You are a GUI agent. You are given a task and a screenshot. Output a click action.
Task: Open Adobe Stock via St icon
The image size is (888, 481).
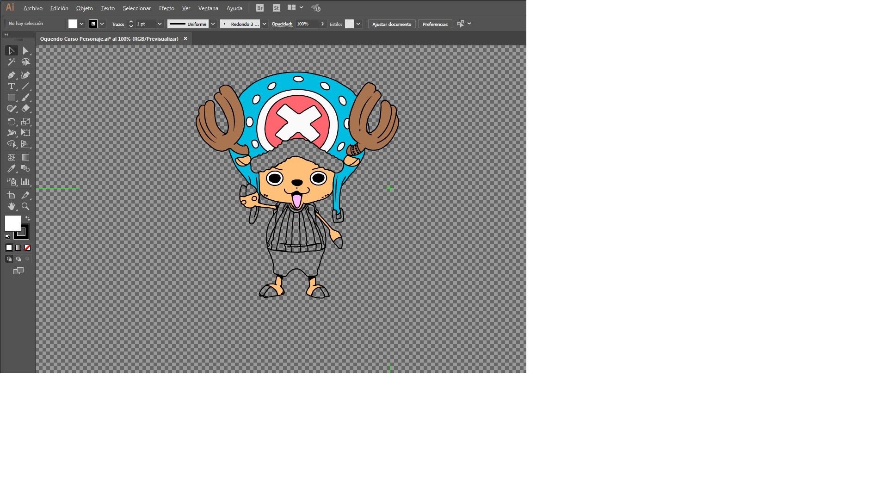276,8
